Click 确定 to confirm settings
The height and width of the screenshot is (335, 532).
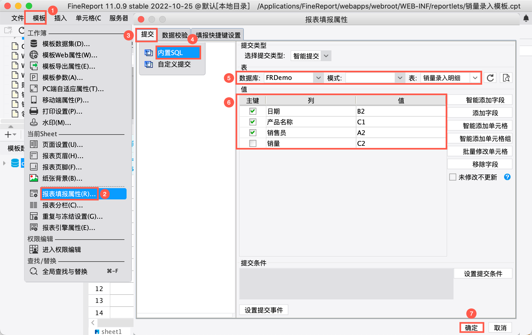(471, 328)
